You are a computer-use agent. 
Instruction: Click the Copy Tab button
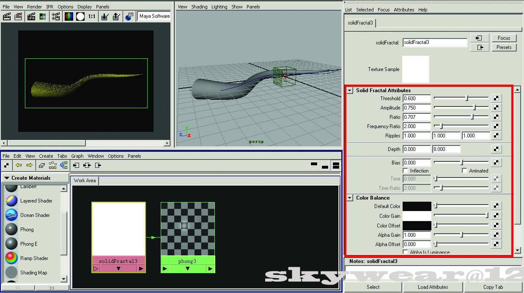click(493, 287)
